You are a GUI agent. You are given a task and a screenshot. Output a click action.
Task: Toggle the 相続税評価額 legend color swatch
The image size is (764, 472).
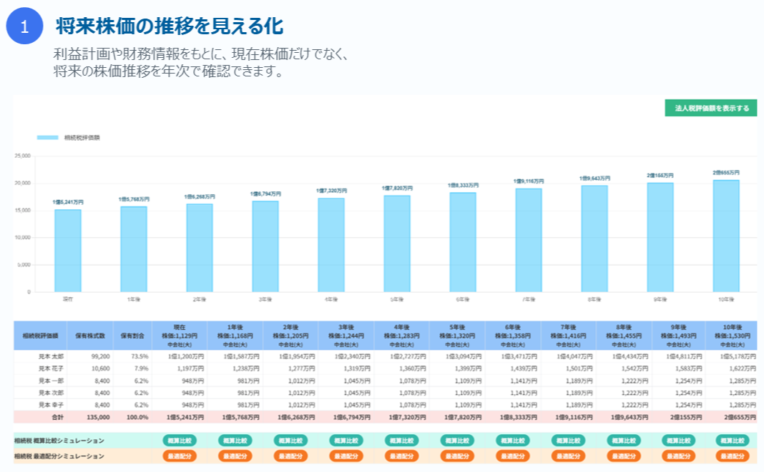48,138
